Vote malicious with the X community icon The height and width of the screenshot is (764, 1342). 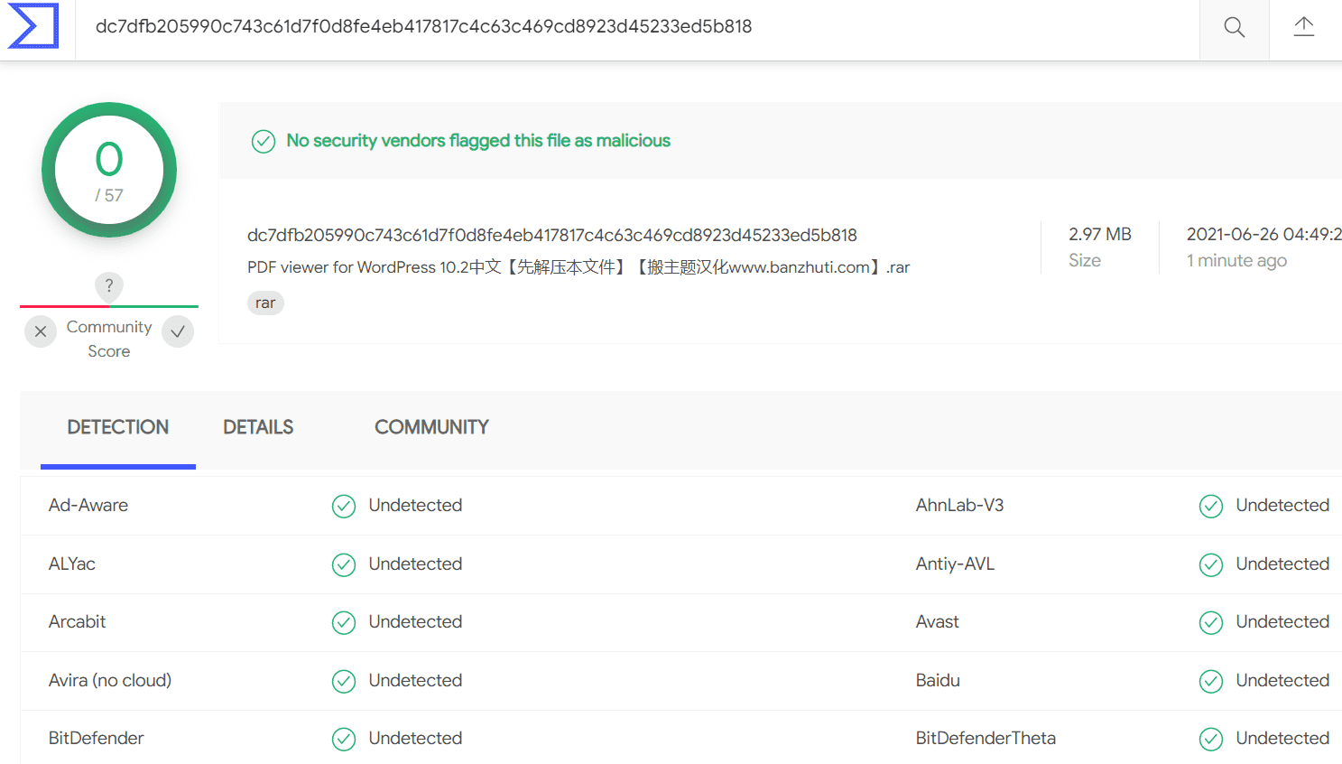pyautogui.click(x=41, y=331)
